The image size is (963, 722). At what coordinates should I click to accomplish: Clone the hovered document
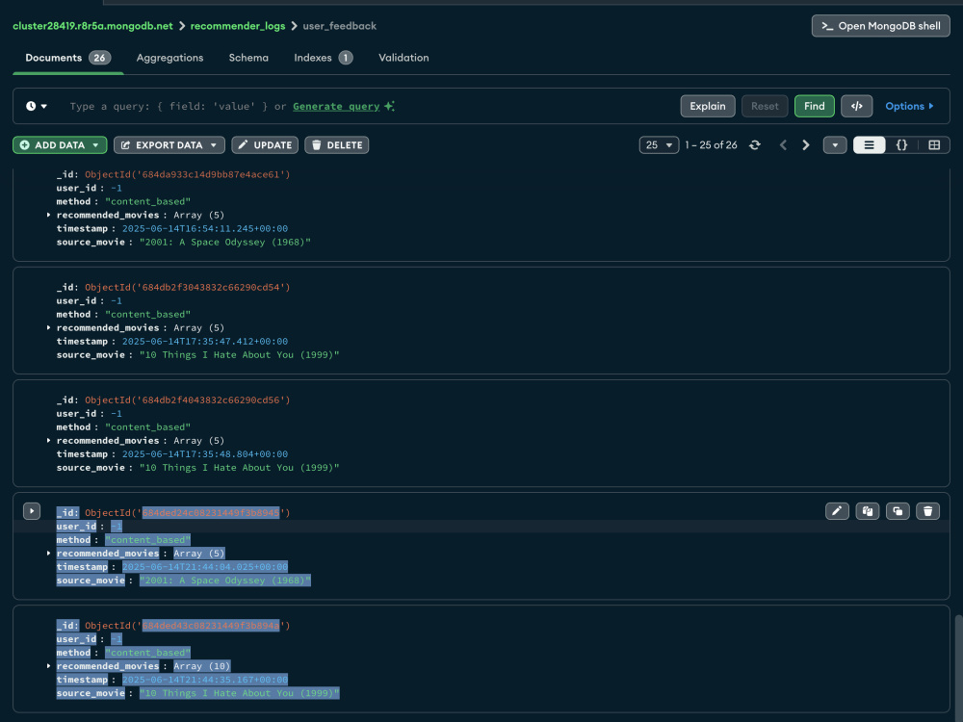[898, 511]
